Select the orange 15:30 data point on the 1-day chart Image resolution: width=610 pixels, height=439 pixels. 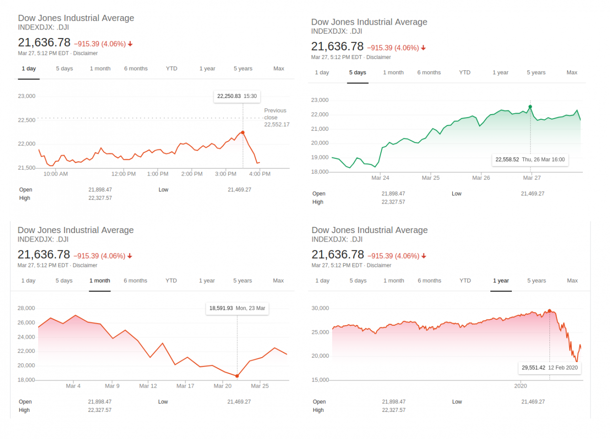pyautogui.click(x=243, y=132)
